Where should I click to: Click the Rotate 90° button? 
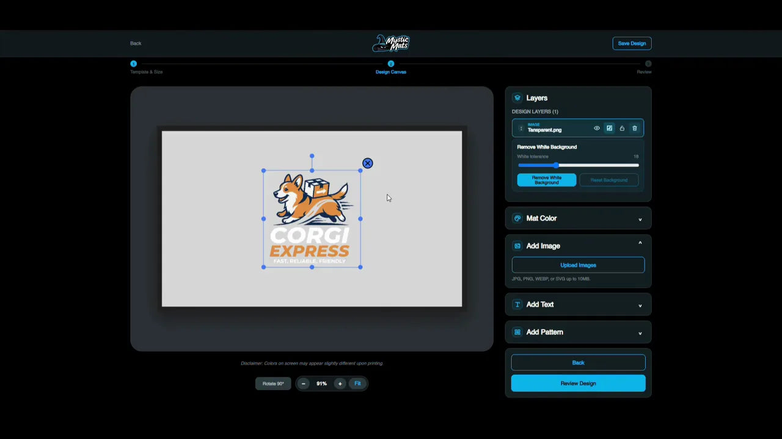pyautogui.click(x=273, y=384)
